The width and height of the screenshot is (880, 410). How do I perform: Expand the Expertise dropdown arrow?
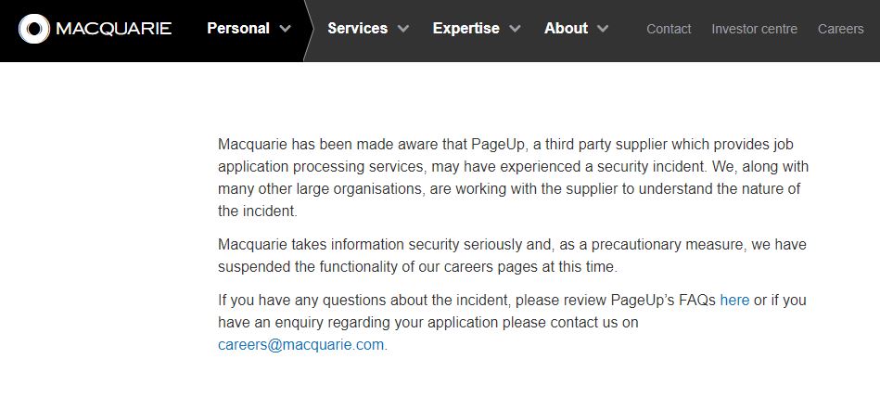pos(515,29)
